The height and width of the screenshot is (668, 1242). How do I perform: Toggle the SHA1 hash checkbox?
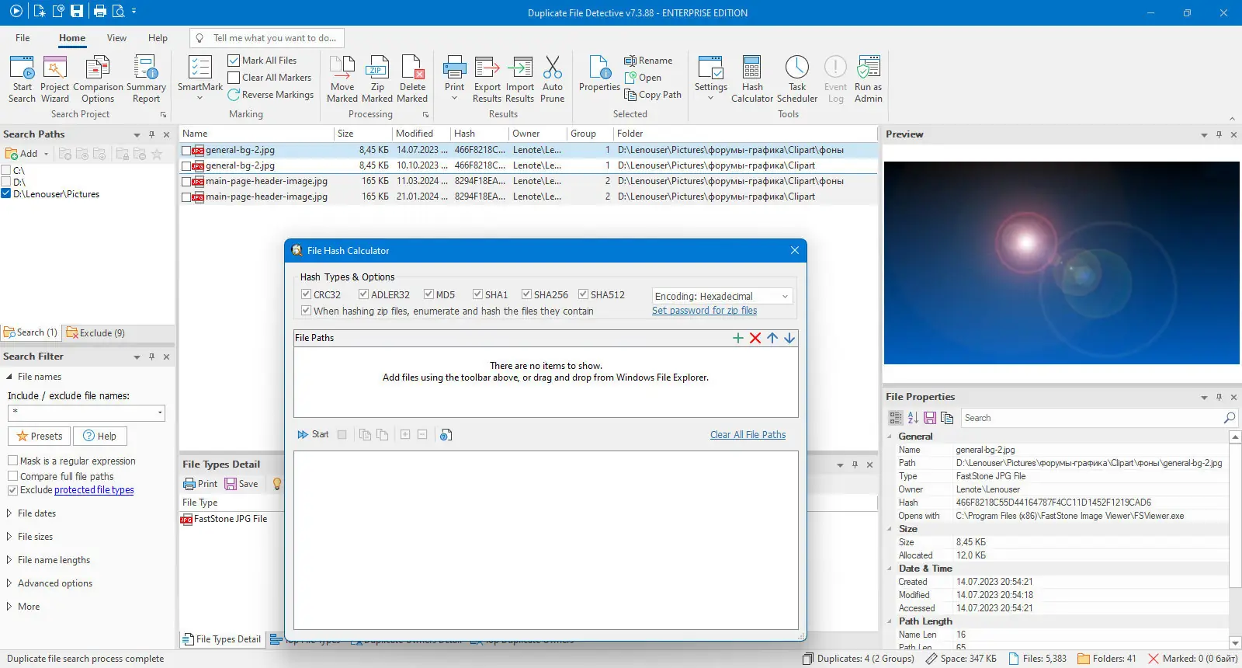coord(477,294)
